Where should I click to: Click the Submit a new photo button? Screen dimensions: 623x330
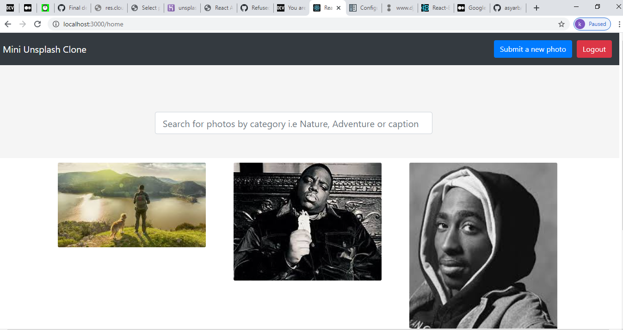tap(533, 49)
